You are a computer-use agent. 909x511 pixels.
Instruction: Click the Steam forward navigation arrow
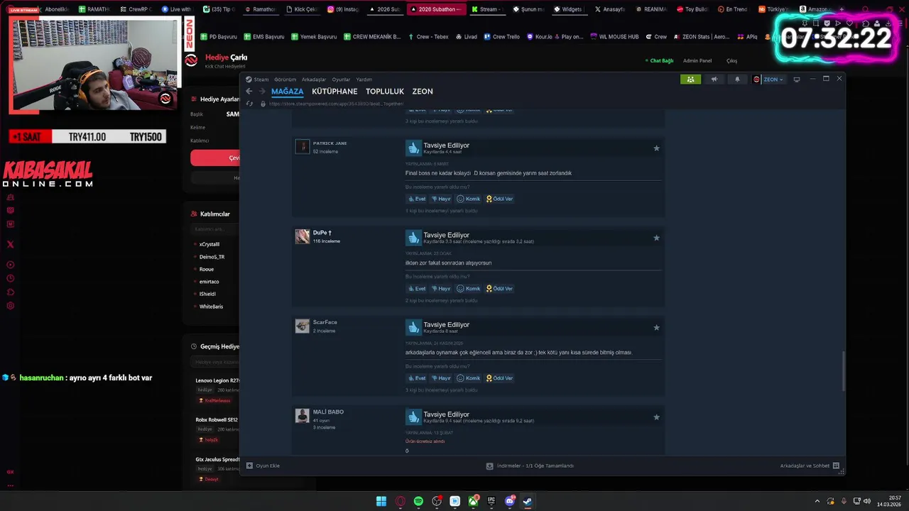262,91
